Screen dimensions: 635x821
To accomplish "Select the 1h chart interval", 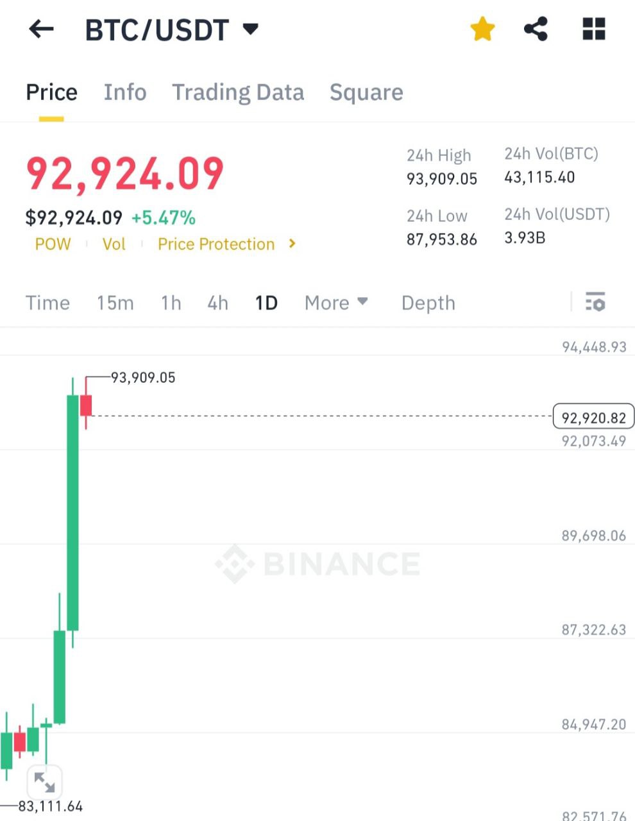I will tap(171, 303).
